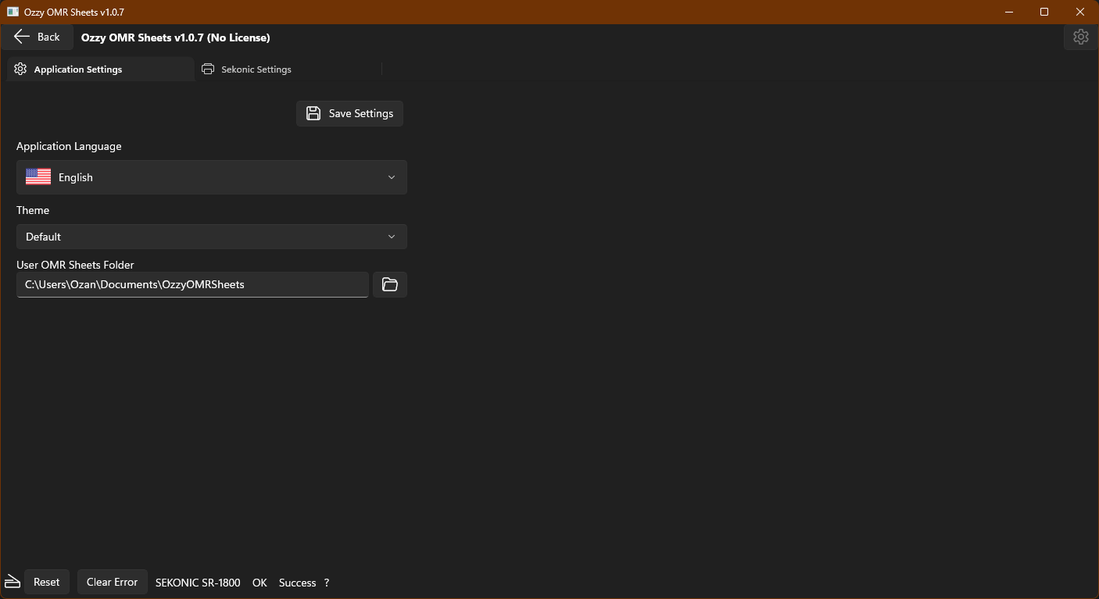The height and width of the screenshot is (599, 1099).
Task: Open the Theme dropdown showing Default
Action: point(211,237)
